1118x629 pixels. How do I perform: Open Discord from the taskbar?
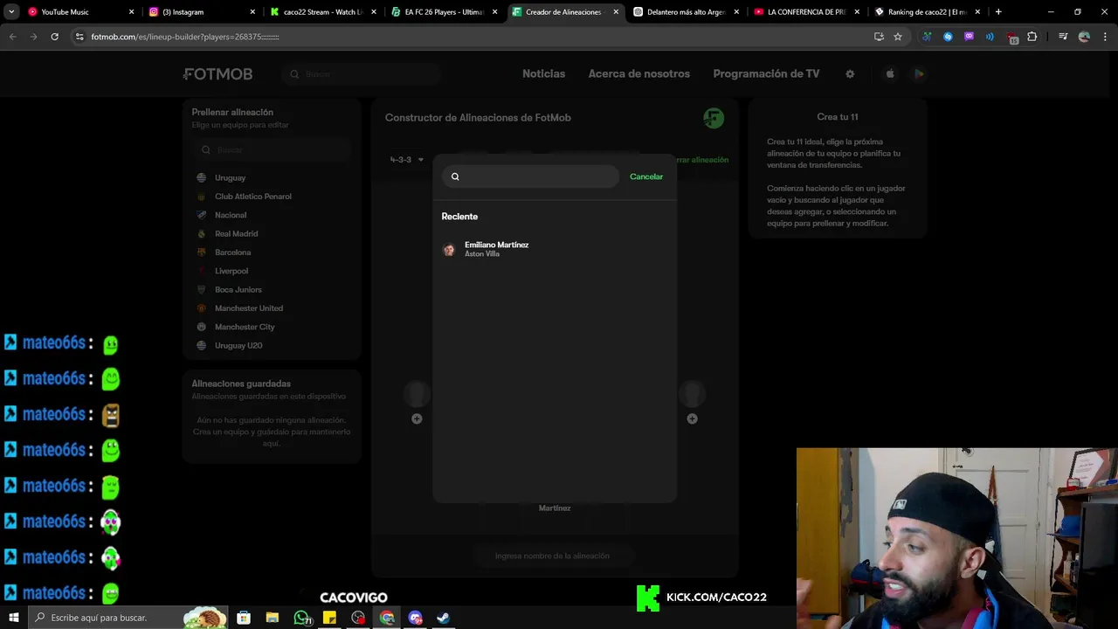(x=415, y=618)
